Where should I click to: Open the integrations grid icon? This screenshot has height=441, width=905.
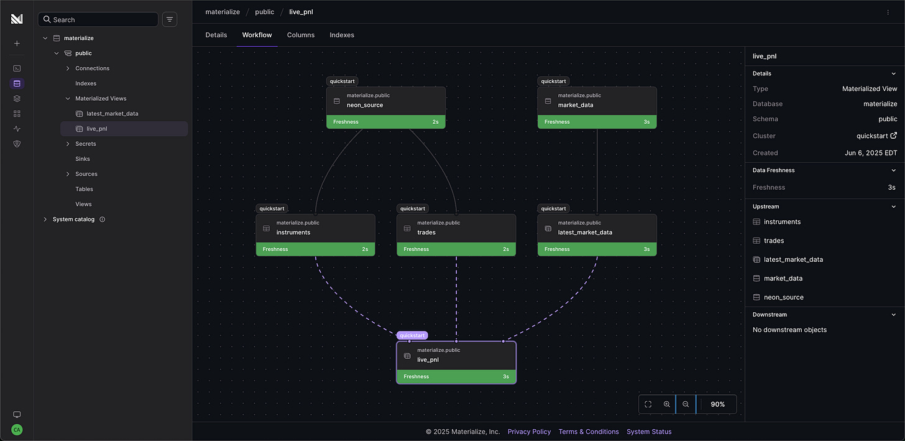click(x=17, y=114)
